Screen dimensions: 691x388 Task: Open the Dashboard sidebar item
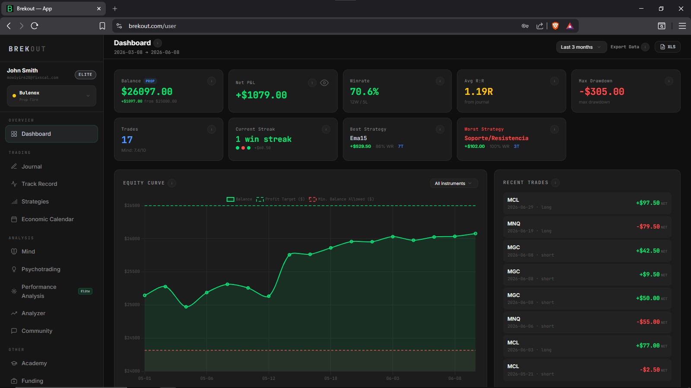click(51, 134)
